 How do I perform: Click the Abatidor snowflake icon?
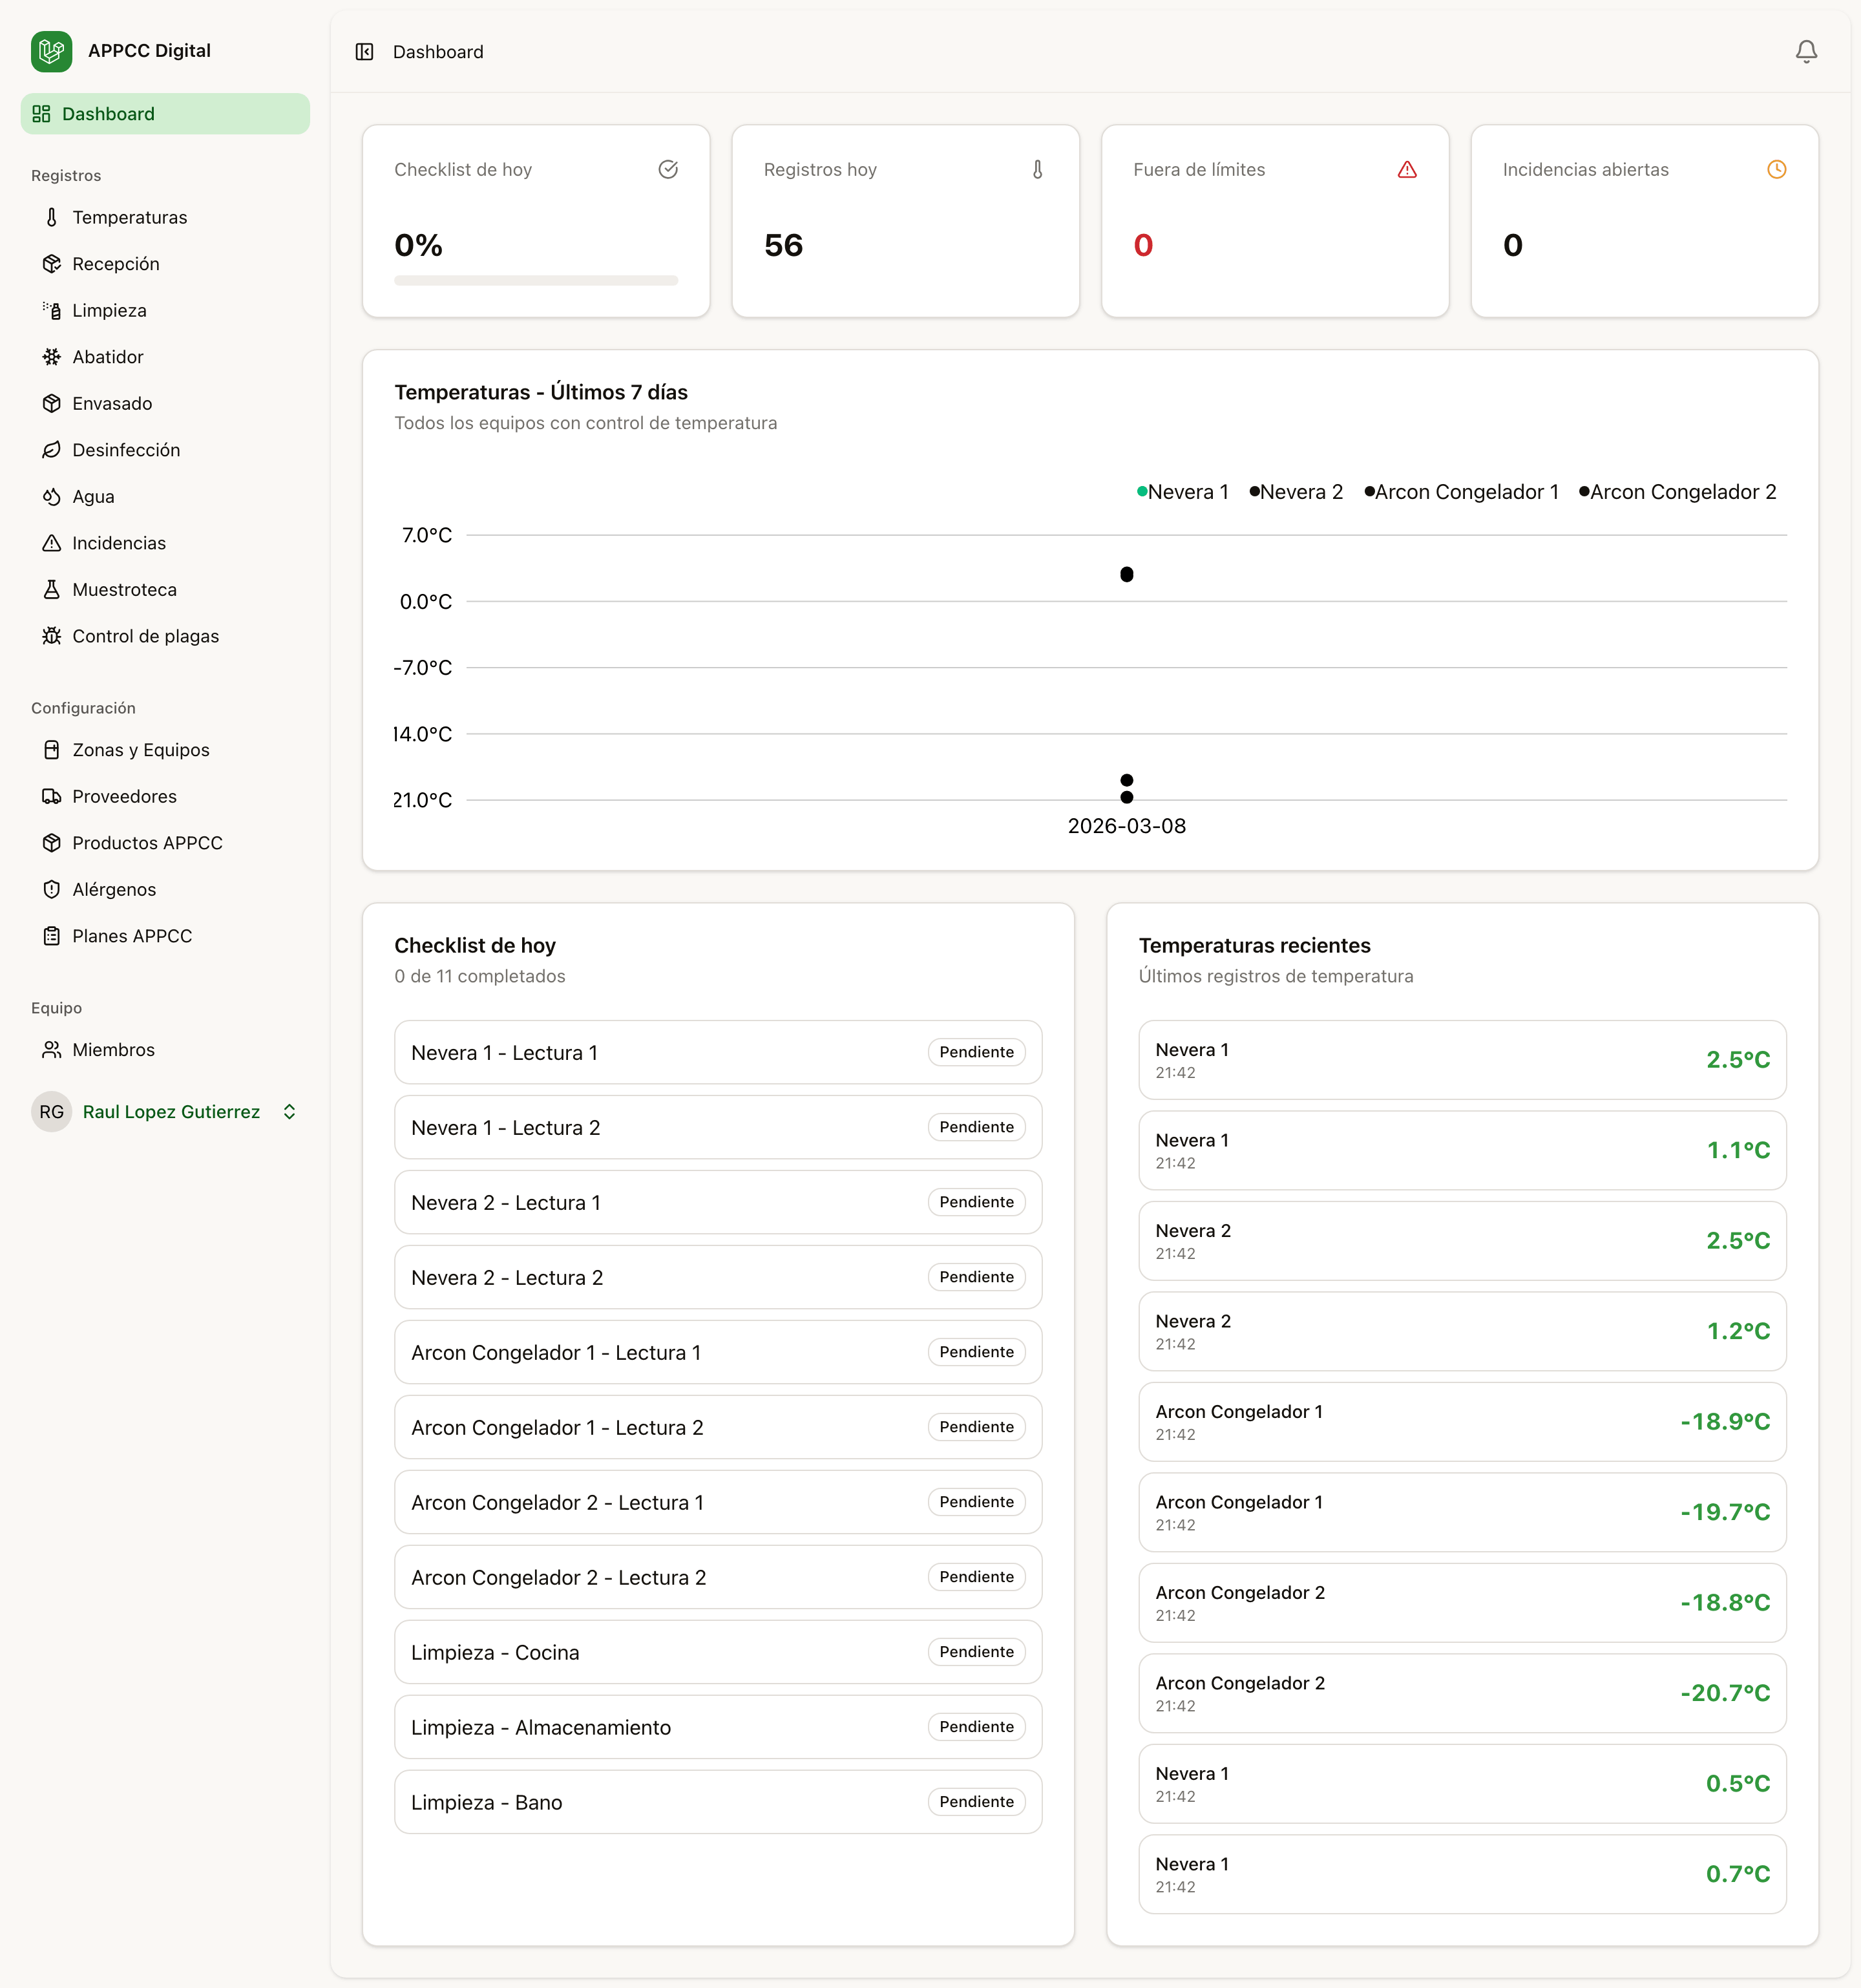coord(52,356)
